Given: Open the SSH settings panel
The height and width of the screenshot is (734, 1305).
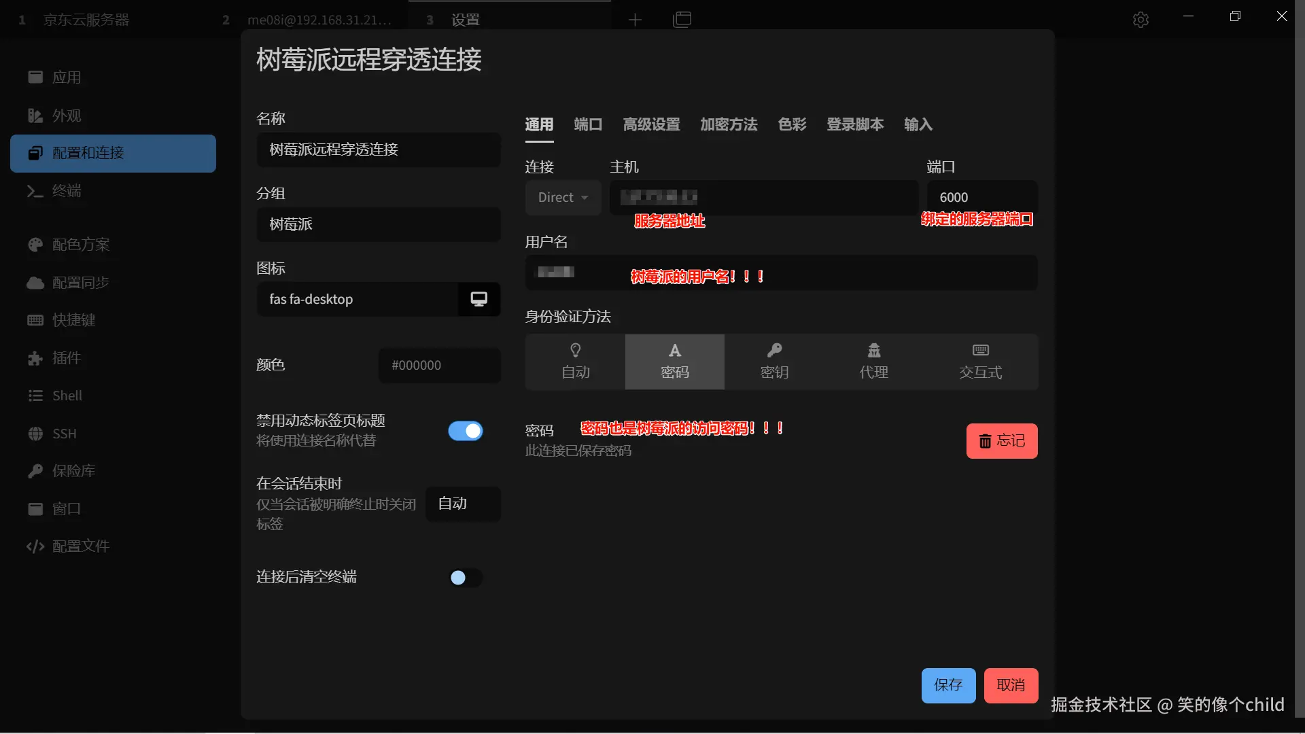Looking at the screenshot, I should (63, 433).
